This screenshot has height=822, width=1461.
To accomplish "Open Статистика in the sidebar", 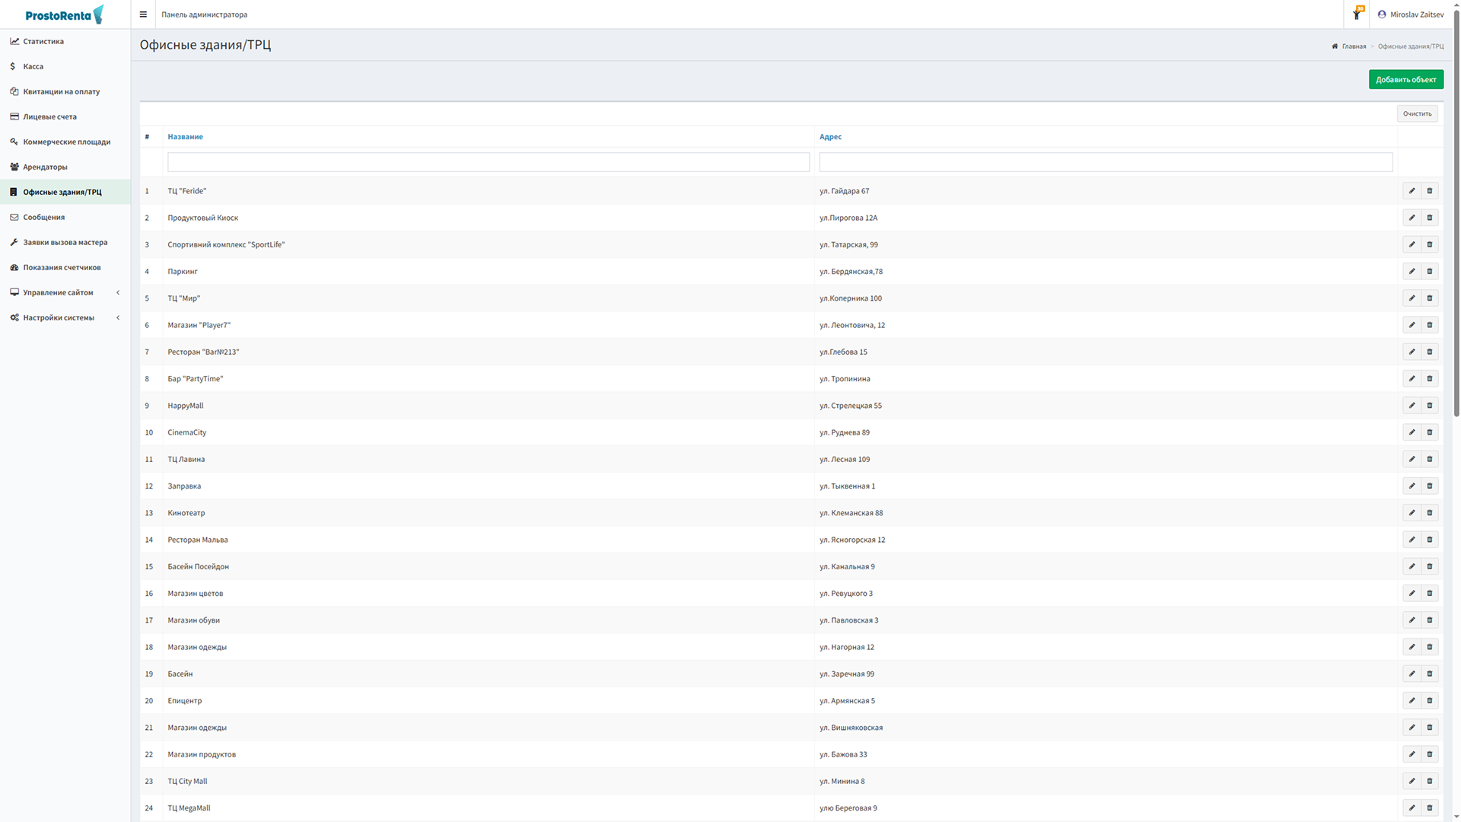I will (x=43, y=41).
